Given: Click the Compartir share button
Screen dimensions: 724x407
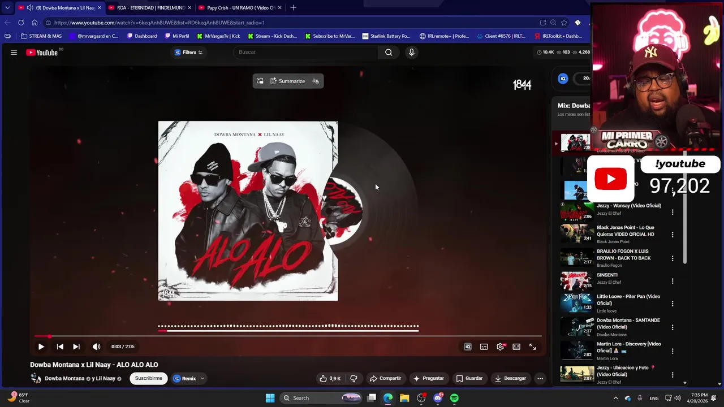Looking at the screenshot, I should 385,378.
